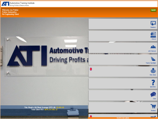Click the ATI logo in header
This screenshot has width=158, height=119.
5,4
